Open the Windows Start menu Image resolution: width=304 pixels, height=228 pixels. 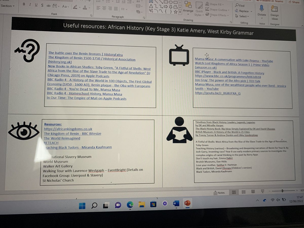(82, 206)
